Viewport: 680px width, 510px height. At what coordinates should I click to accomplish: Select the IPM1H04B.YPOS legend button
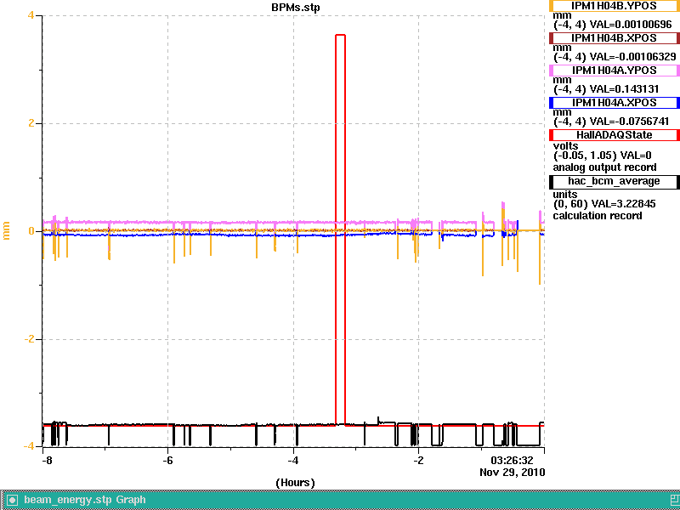click(x=614, y=6)
